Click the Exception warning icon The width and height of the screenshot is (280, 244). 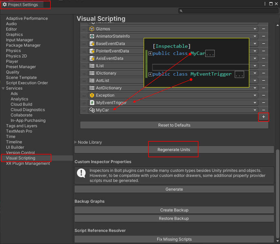pos(92,95)
